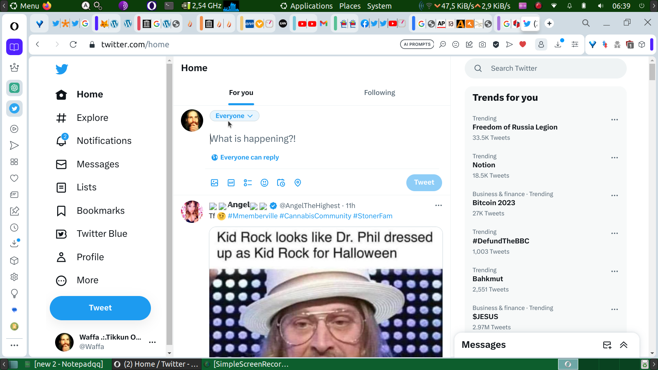
Task: Go back to the previous page
Action: click(x=37, y=44)
